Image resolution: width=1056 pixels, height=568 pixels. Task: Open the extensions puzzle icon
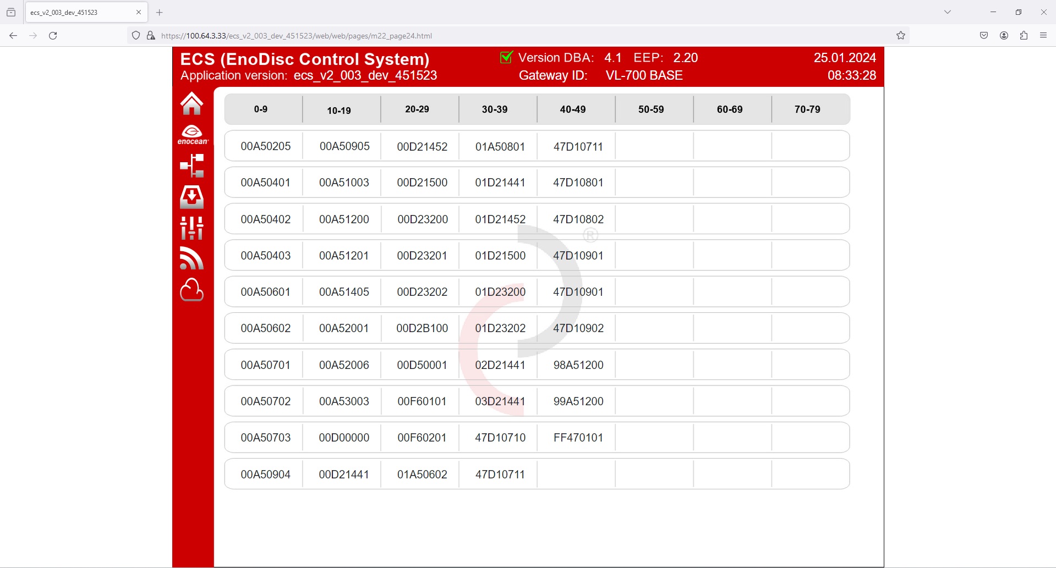coord(1024,36)
